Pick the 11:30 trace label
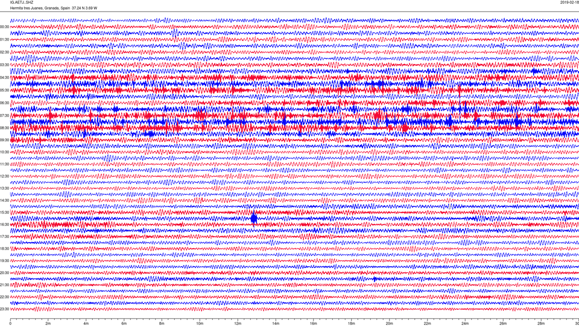The height and width of the screenshot is (326, 579). click(4, 164)
